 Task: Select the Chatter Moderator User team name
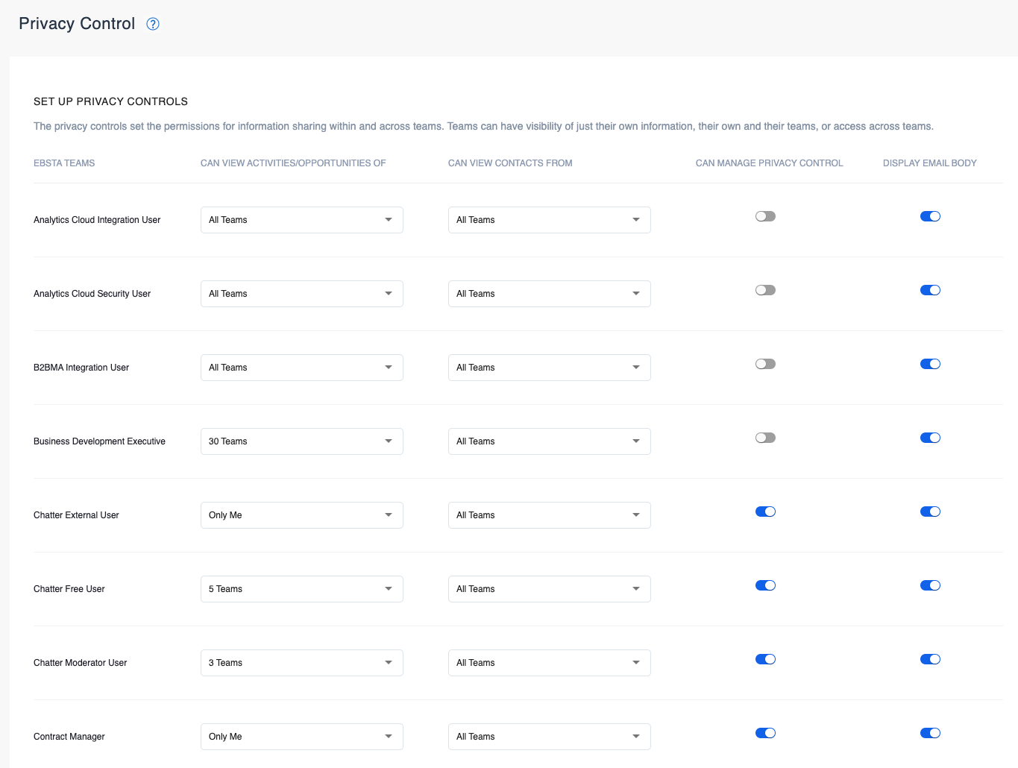(x=81, y=663)
